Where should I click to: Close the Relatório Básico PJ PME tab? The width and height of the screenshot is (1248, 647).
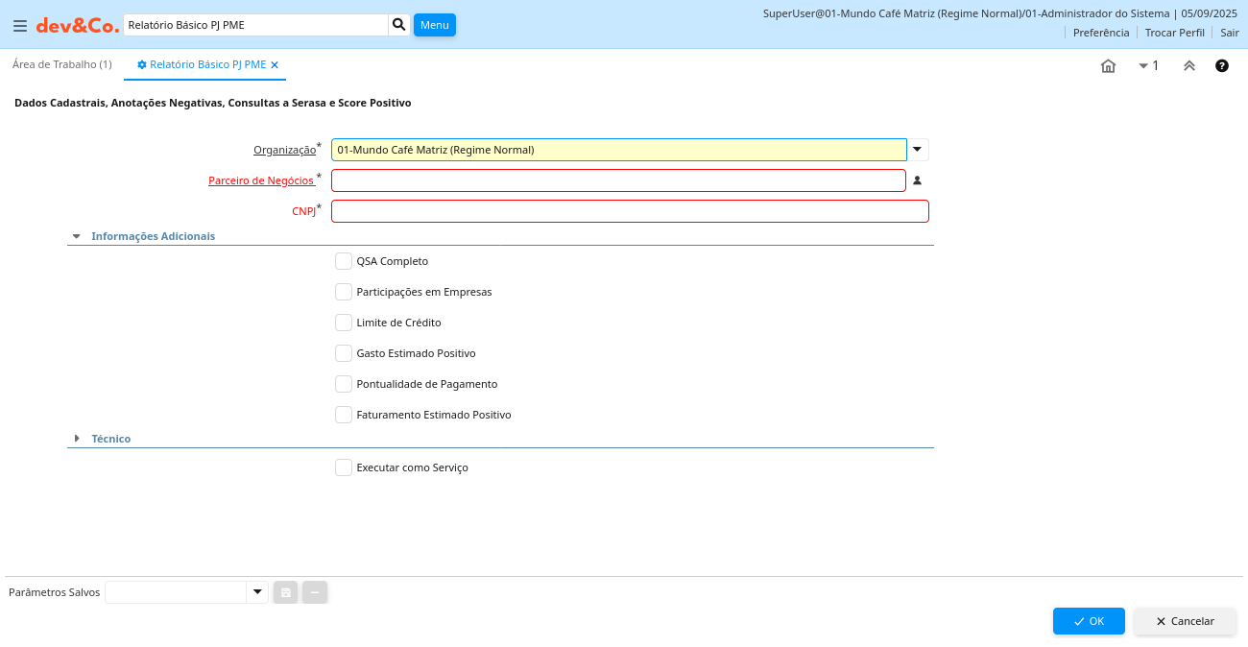click(x=275, y=65)
